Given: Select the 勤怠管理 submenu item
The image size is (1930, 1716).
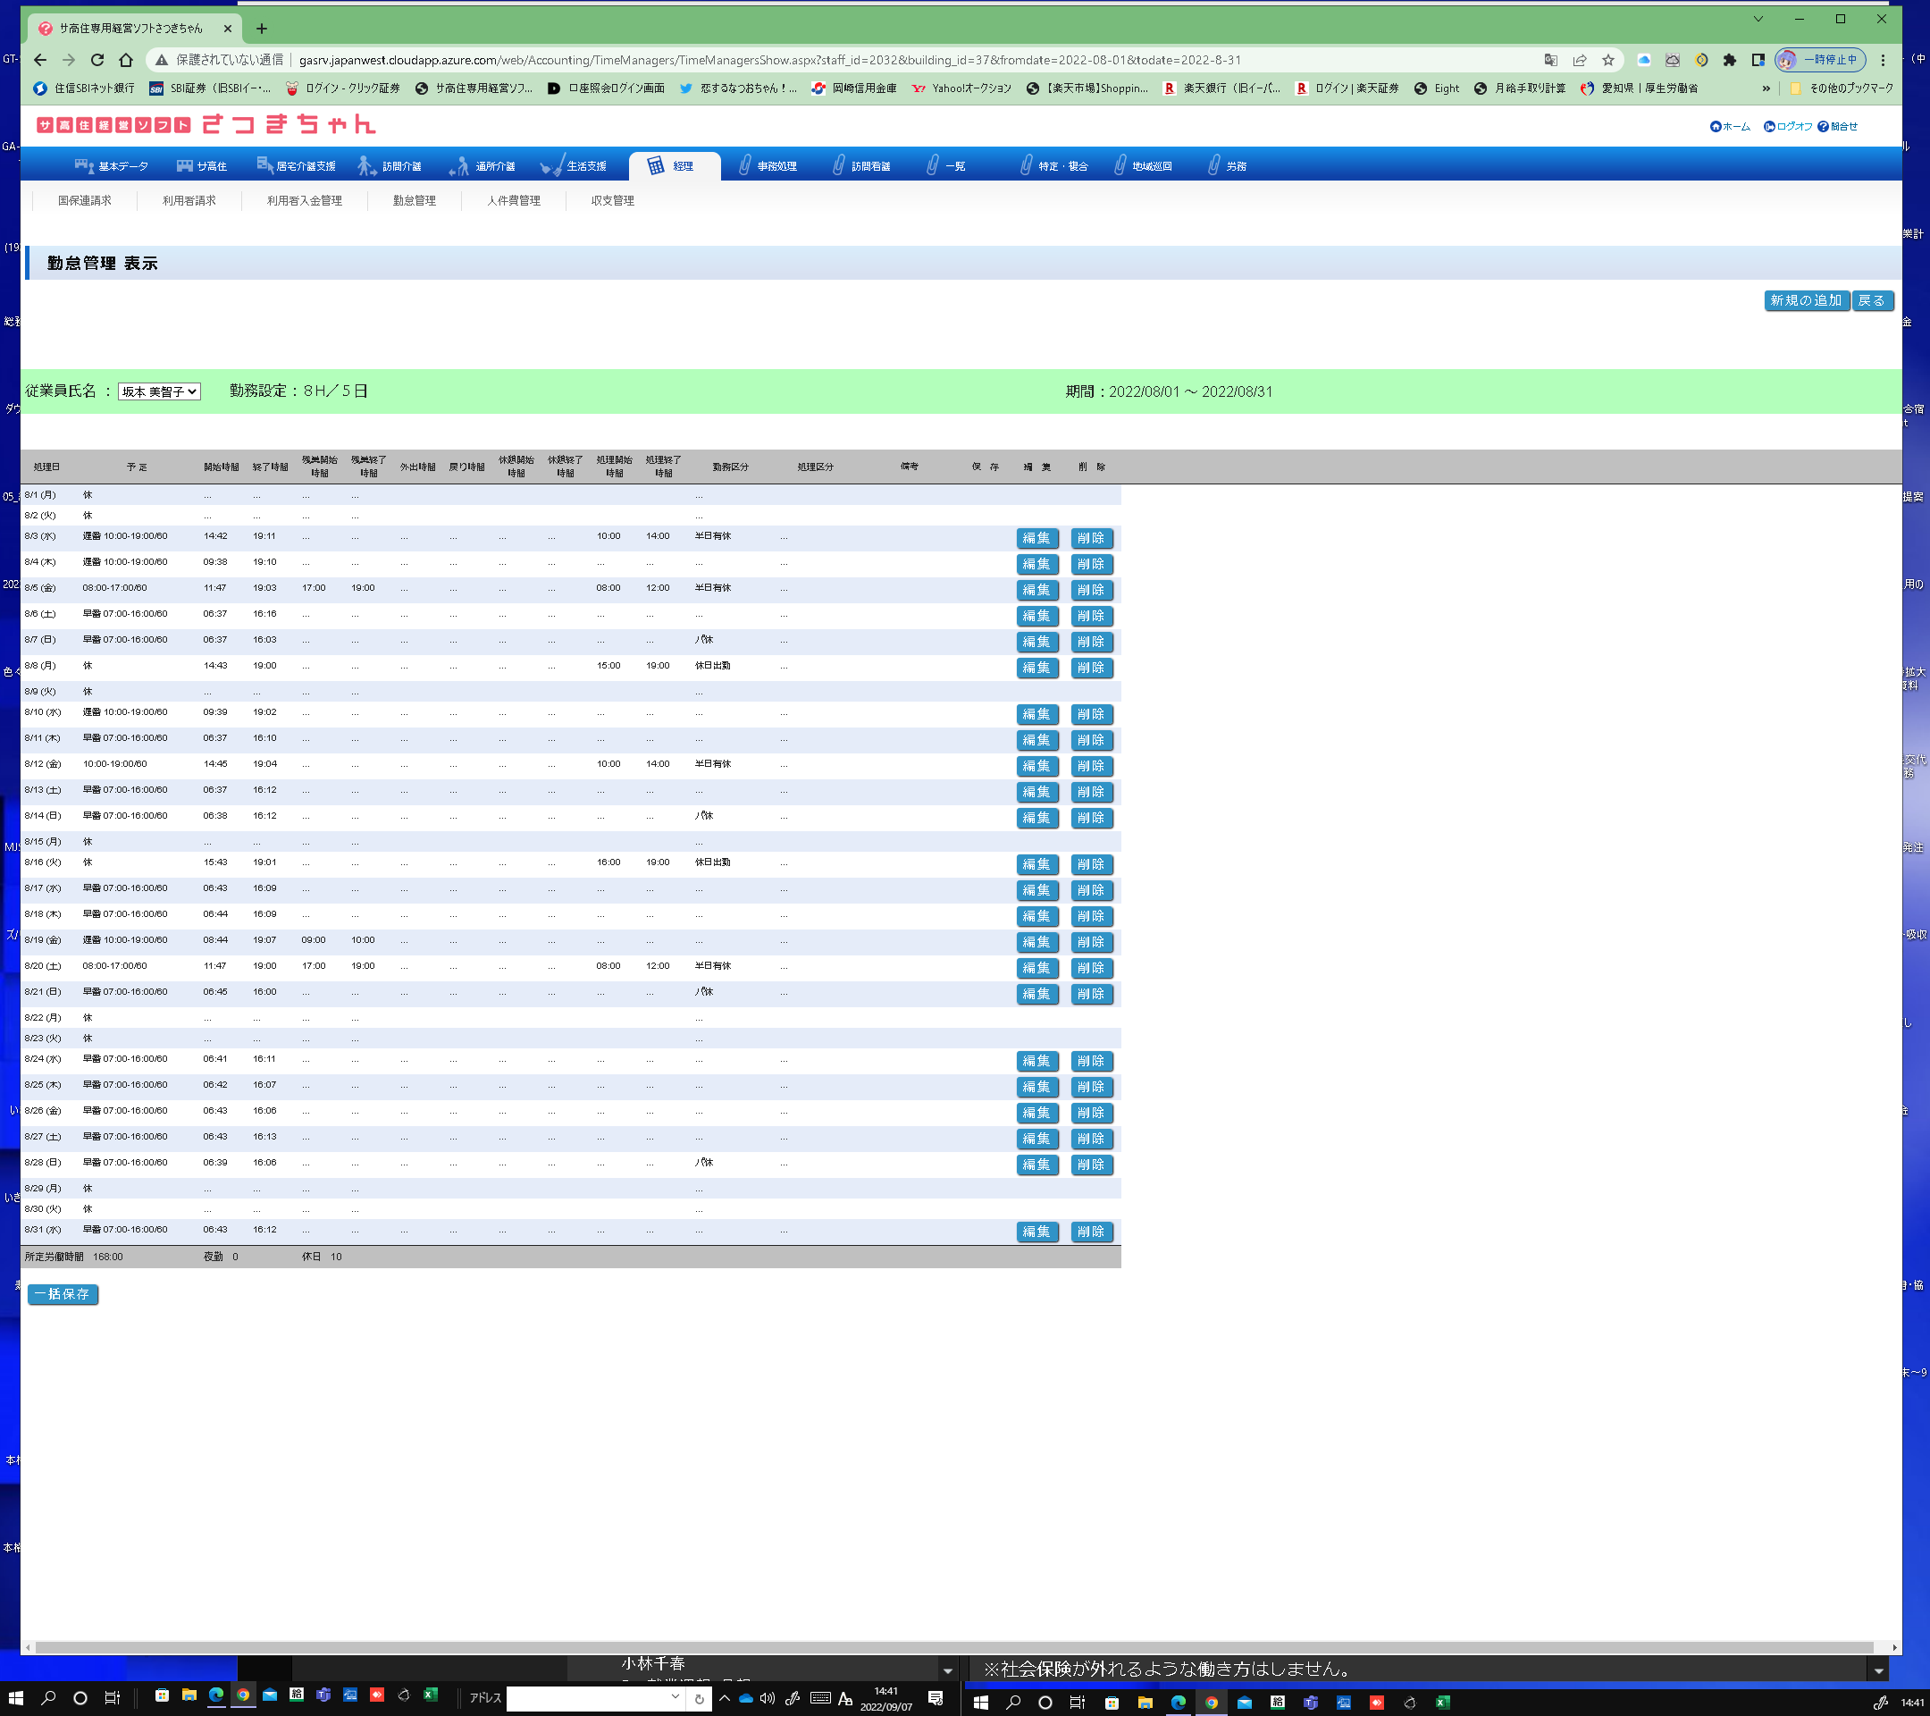Looking at the screenshot, I should [414, 200].
